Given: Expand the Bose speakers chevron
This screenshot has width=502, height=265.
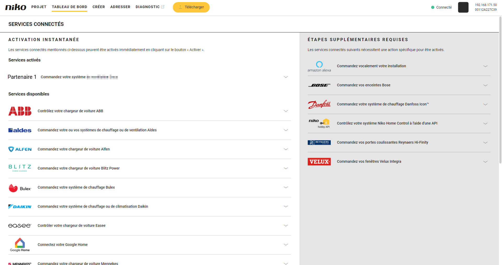Looking at the screenshot, I should pos(485,85).
